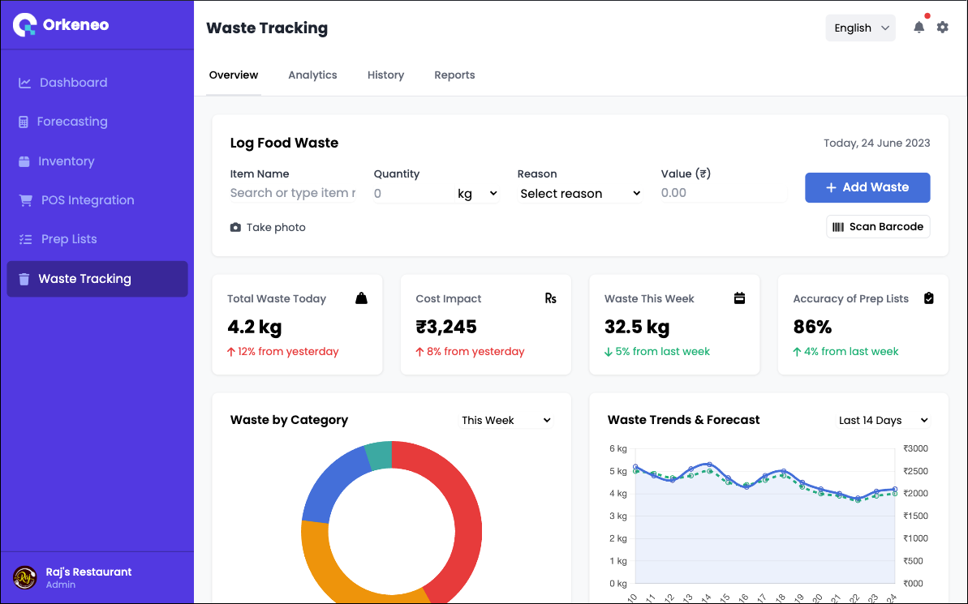Click the plus icon in Add Waste
This screenshot has width=968, height=604.
click(831, 187)
